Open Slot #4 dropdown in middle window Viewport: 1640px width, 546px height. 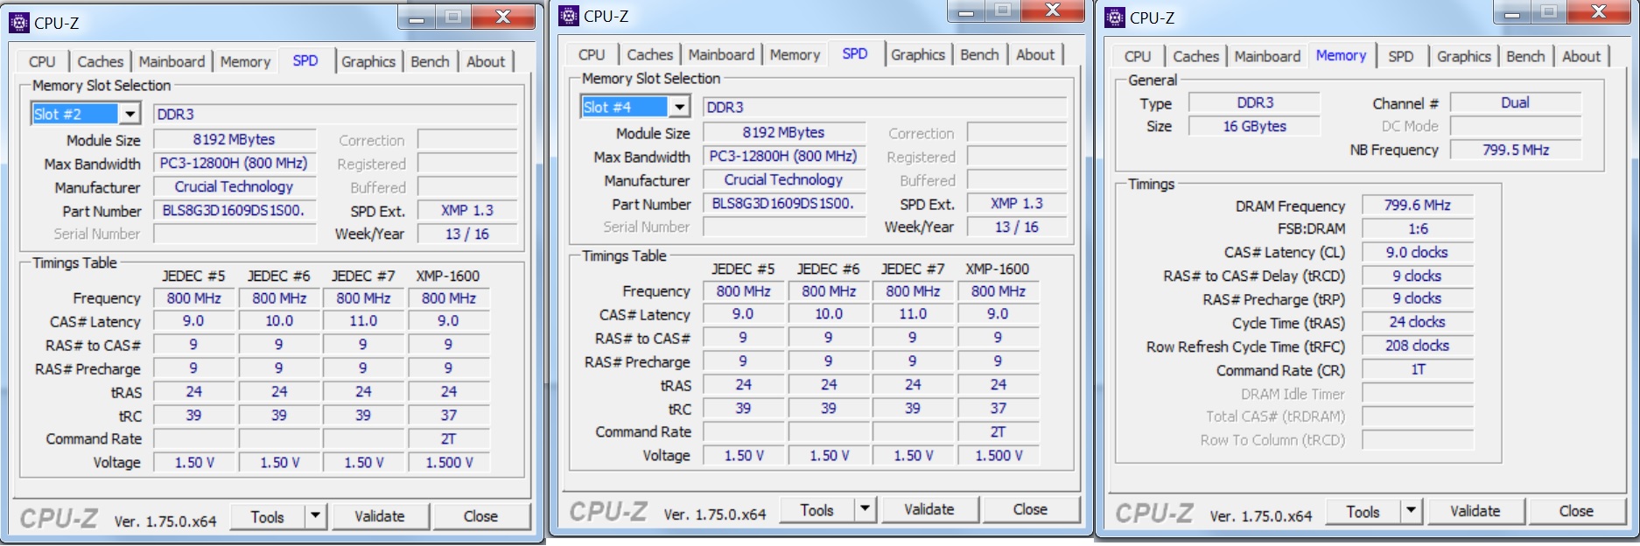pyautogui.click(x=680, y=107)
